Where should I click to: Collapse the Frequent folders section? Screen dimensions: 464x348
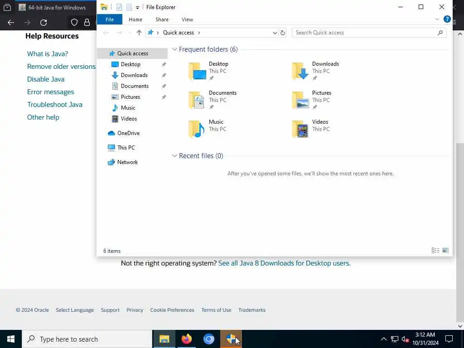(x=174, y=49)
